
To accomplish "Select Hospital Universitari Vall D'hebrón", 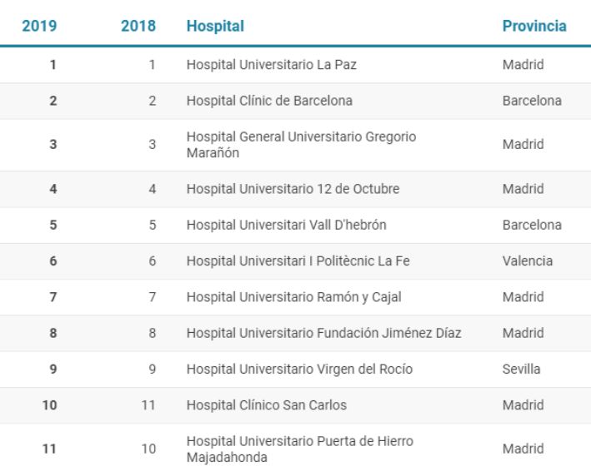I will click(287, 225).
